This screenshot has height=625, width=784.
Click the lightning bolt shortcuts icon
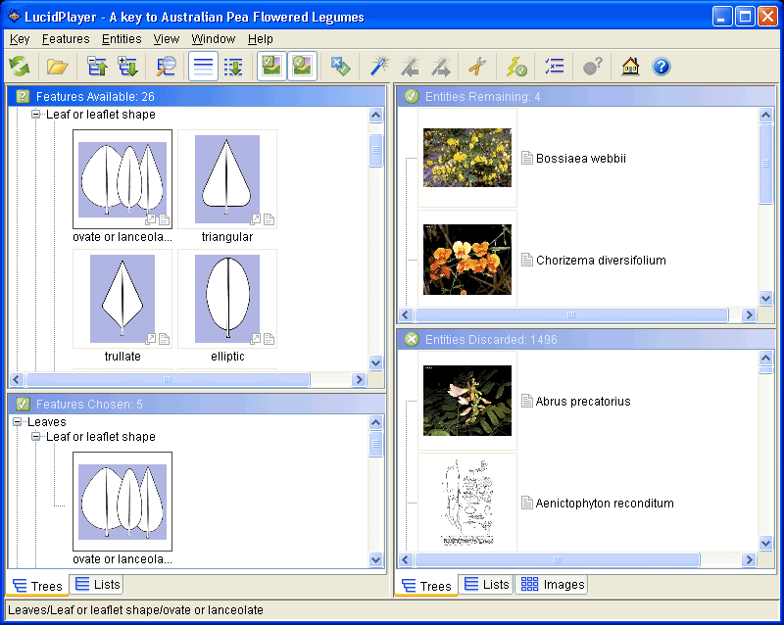(x=516, y=67)
